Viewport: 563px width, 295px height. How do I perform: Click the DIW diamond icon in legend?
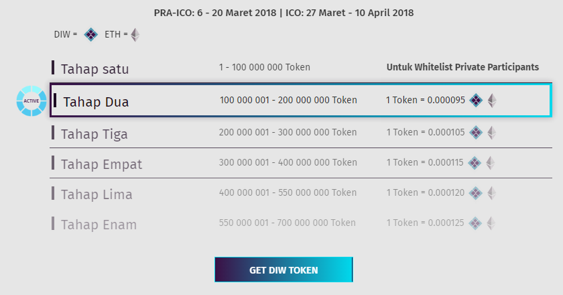91,34
